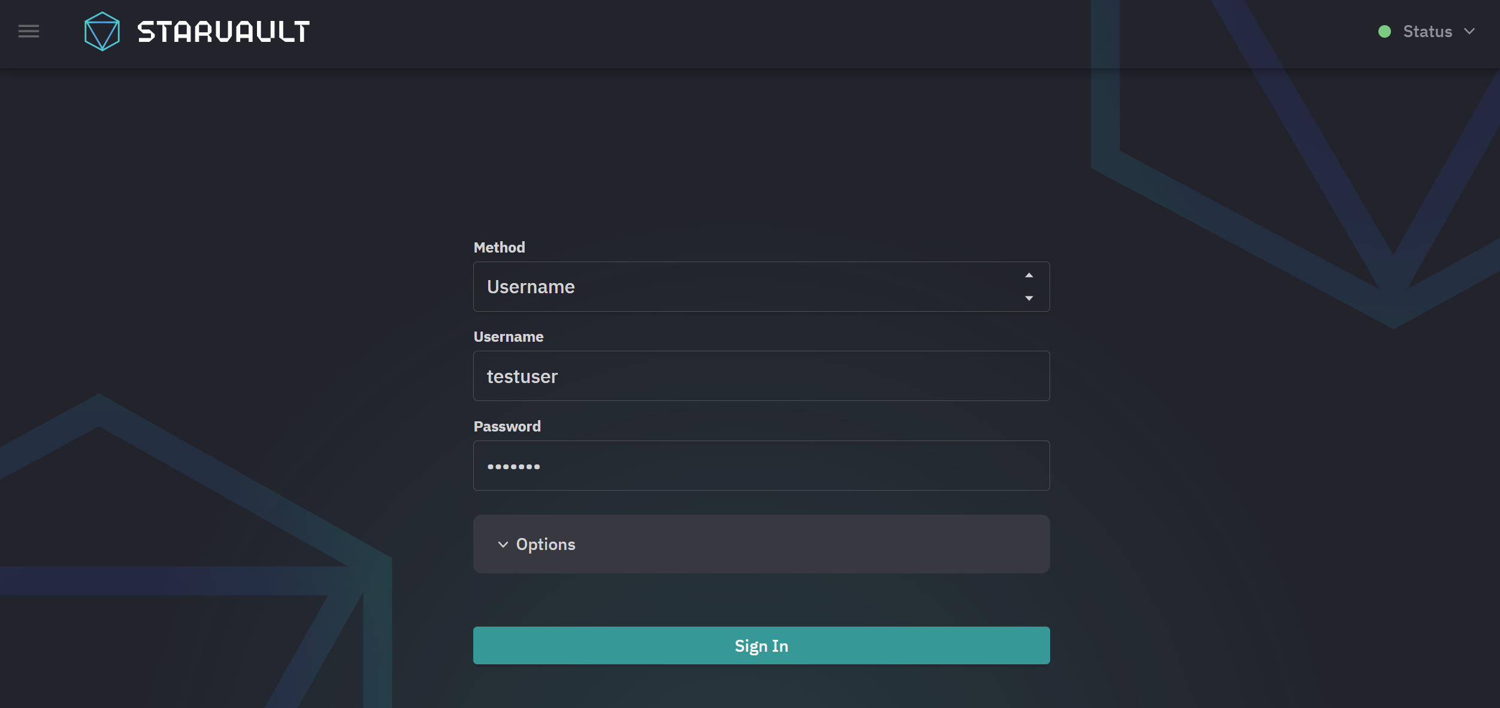Focus the Username input field
The width and height of the screenshot is (1500, 708).
click(761, 376)
